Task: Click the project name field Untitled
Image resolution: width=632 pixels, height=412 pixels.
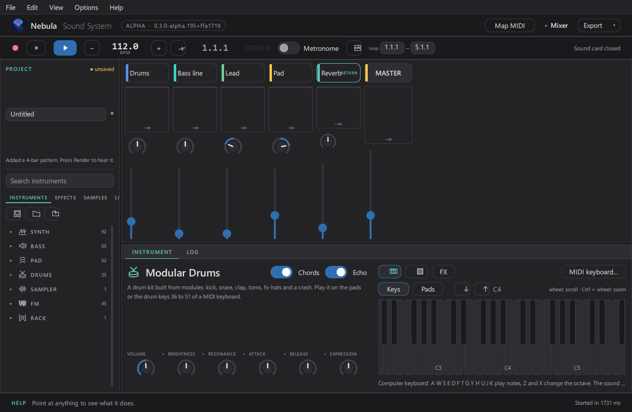Action: (x=56, y=114)
